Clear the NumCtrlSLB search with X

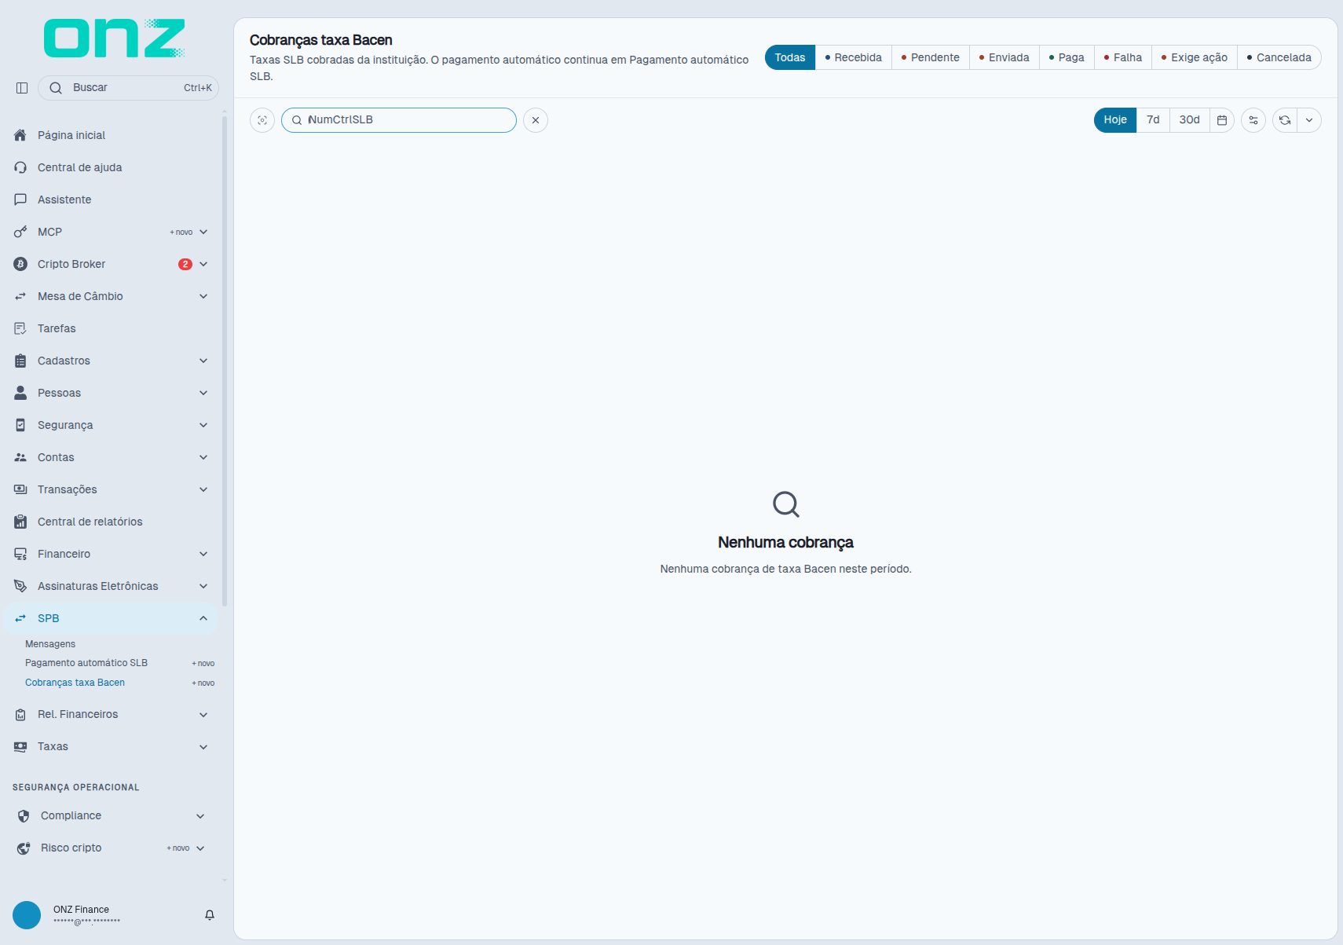(536, 120)
